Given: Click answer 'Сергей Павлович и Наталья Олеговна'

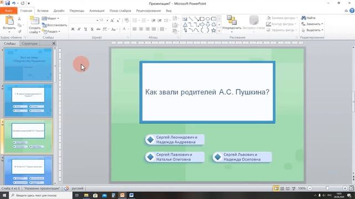Looking at the screenshot, I should (x=175, y=157).
